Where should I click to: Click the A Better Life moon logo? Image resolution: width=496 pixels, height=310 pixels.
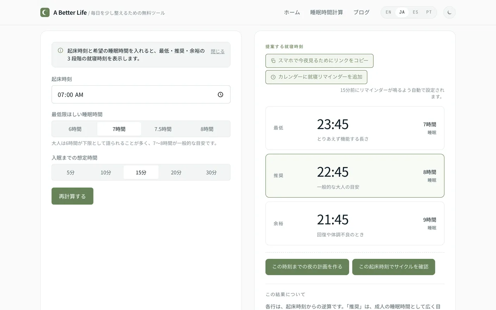(45, 12)
